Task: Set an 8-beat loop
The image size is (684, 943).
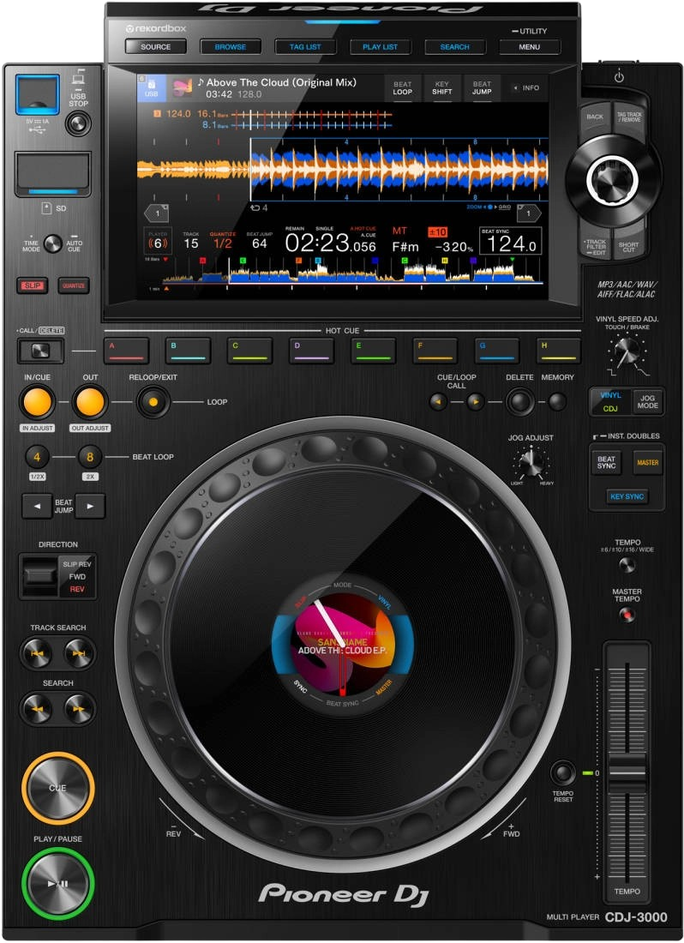Action: pyautogui.click(x=89, y=456)
